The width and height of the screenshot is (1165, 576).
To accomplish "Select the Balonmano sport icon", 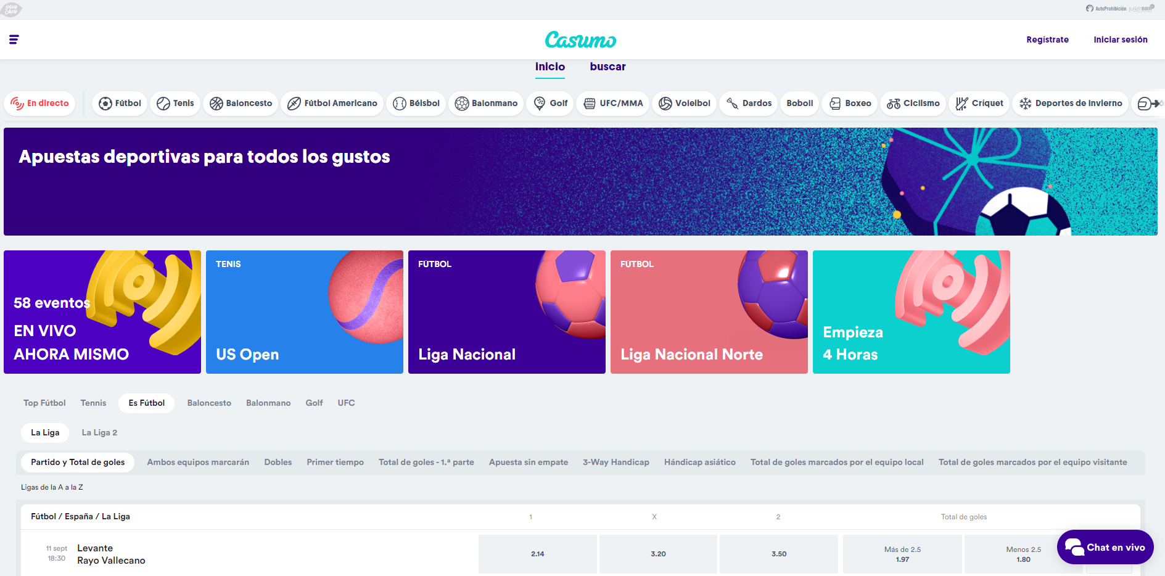I will pos(462,104).
